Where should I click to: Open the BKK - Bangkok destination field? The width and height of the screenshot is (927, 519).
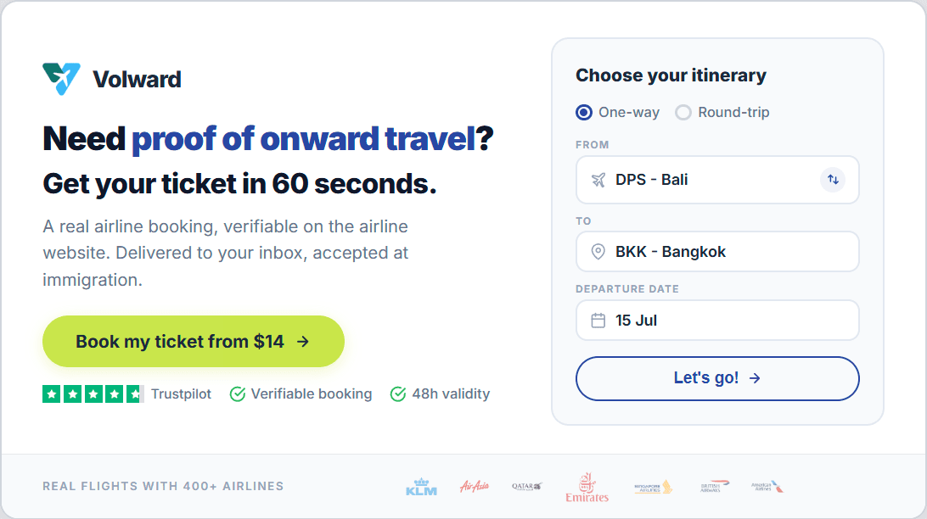click(717, 252)
